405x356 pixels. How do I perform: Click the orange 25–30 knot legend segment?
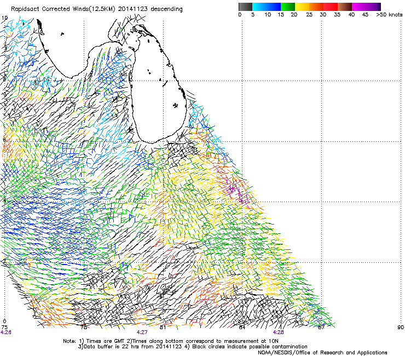pyautogui.click(x=316, y=7)
